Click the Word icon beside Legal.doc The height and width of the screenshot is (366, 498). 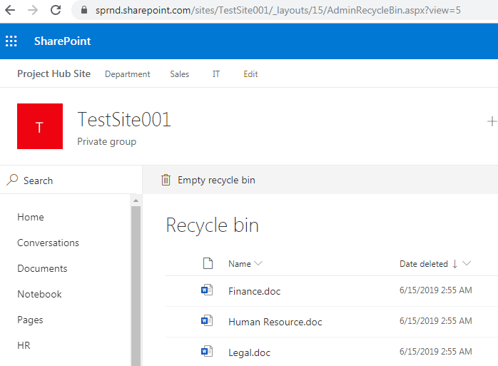tap(207, 351)
